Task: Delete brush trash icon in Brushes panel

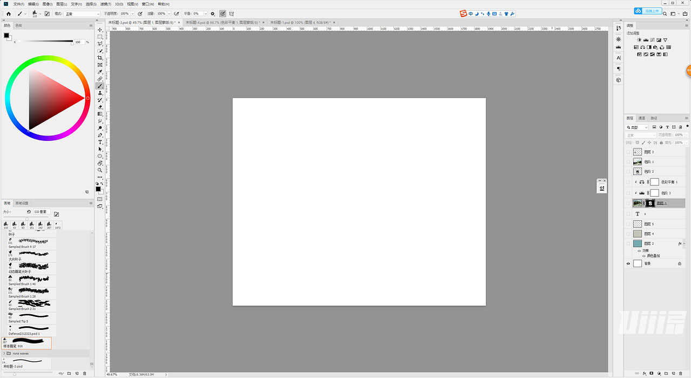Action: [x=85, y=373]
